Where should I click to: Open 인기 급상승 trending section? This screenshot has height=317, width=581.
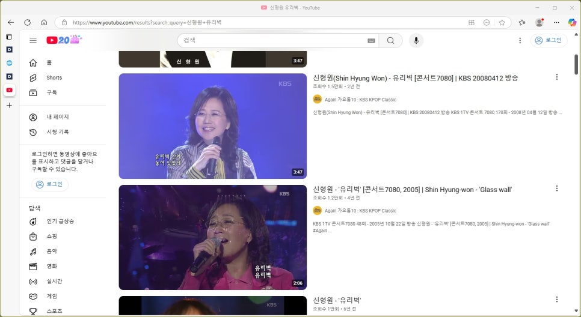click(63, 221)
